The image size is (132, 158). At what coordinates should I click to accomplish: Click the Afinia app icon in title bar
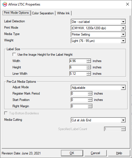[x=5, y=4]
